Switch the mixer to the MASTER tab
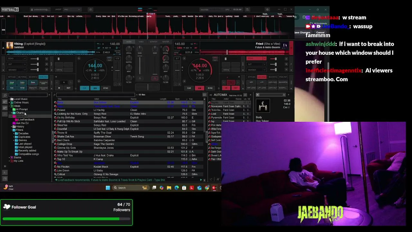412x232 pixels. [166, 42]
